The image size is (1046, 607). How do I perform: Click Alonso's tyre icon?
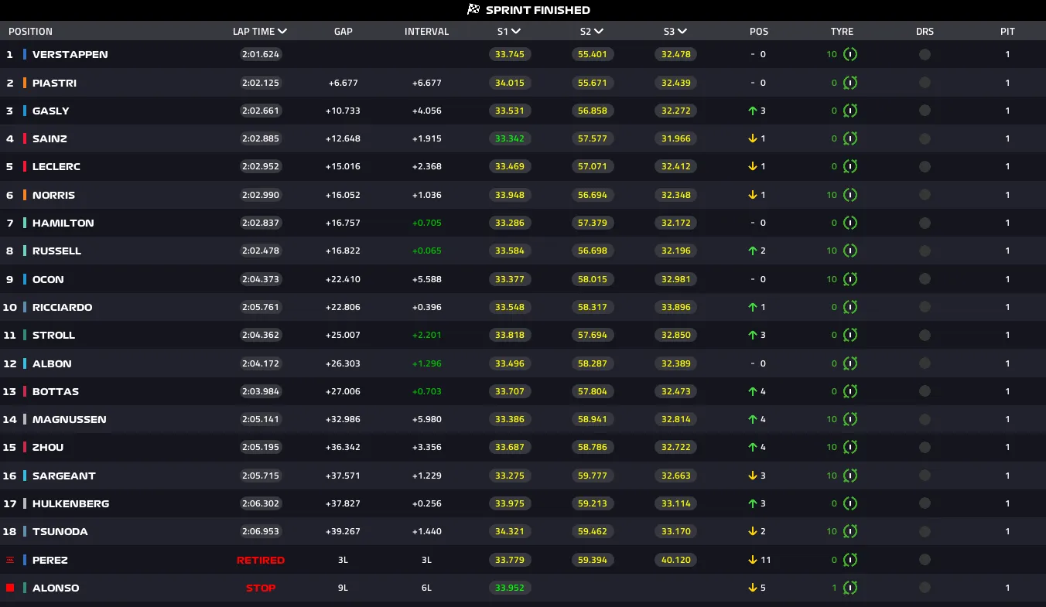[x=850, y=588]
